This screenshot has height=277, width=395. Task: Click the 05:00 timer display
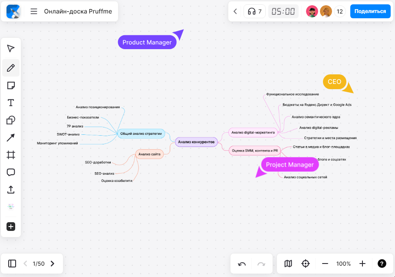pos(283,11)
